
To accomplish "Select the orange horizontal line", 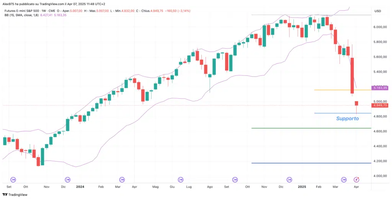I will (x=337, y=90).
